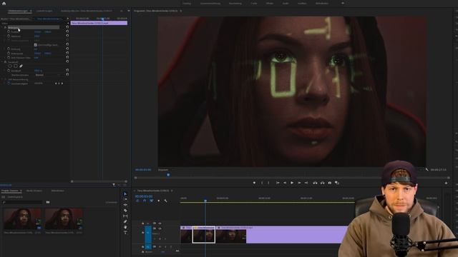Select the Razor tool
The image size is (458, 257).
pos(125,211)
